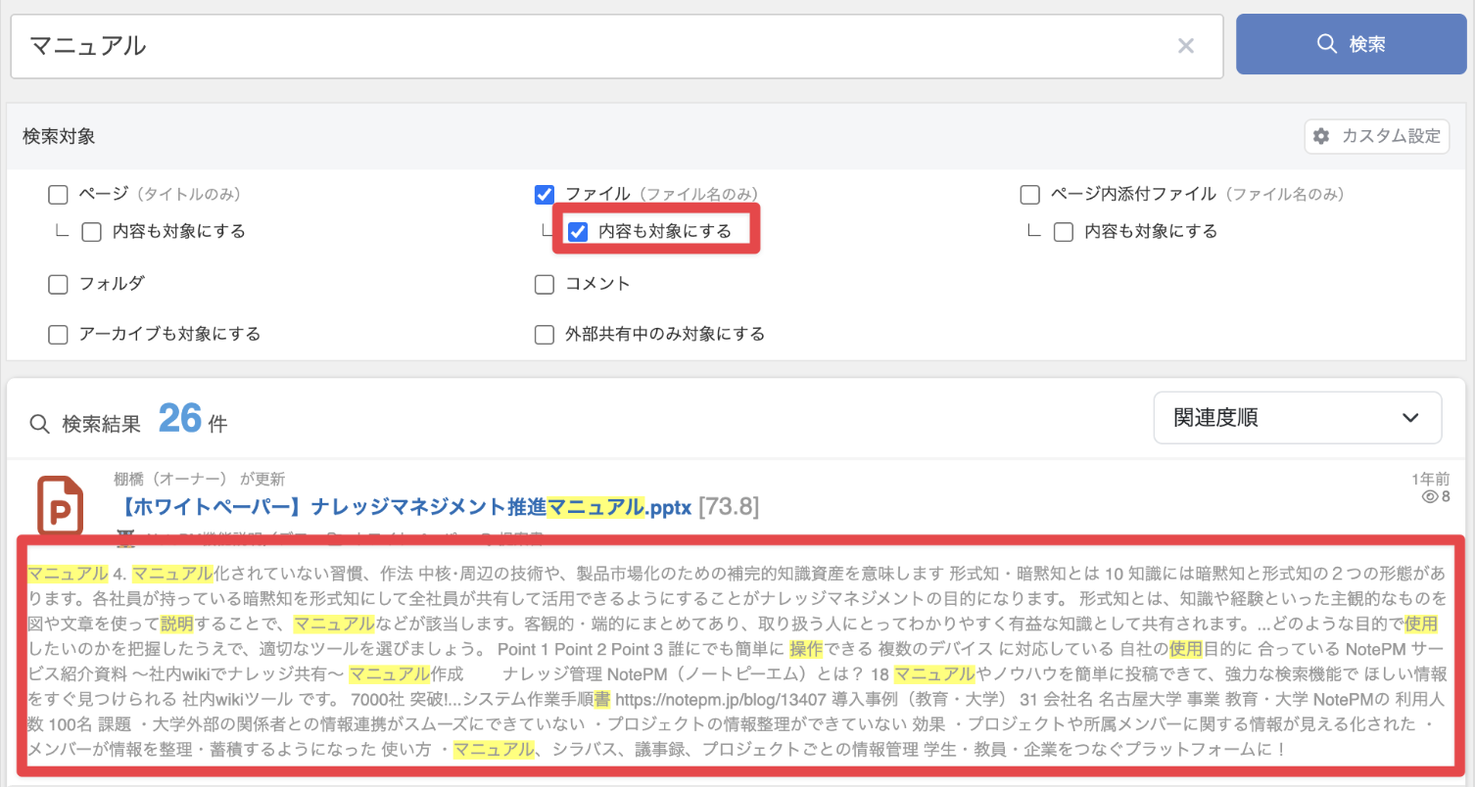Click the magnifier icon beside 検索結果
The image size is (1475, 787).
(x=40, y=424)
